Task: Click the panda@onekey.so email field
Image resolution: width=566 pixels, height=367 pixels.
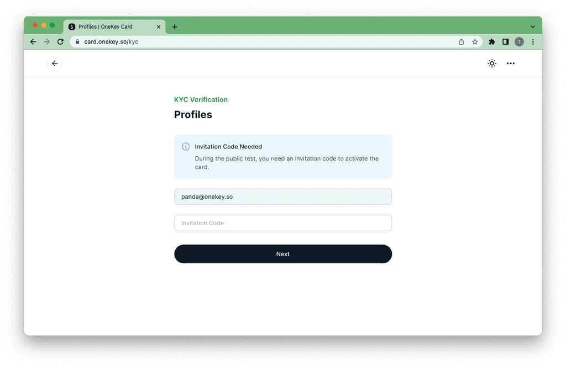Action: [x=283, y=197]
